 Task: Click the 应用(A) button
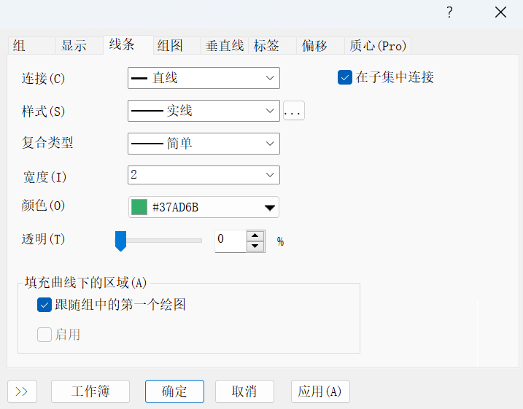[x=320, y=392]
